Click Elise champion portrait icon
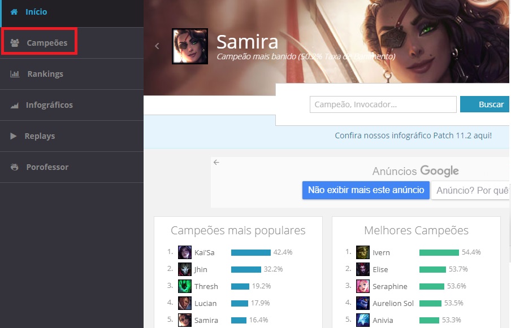511x328 pixels. (363, 269)
